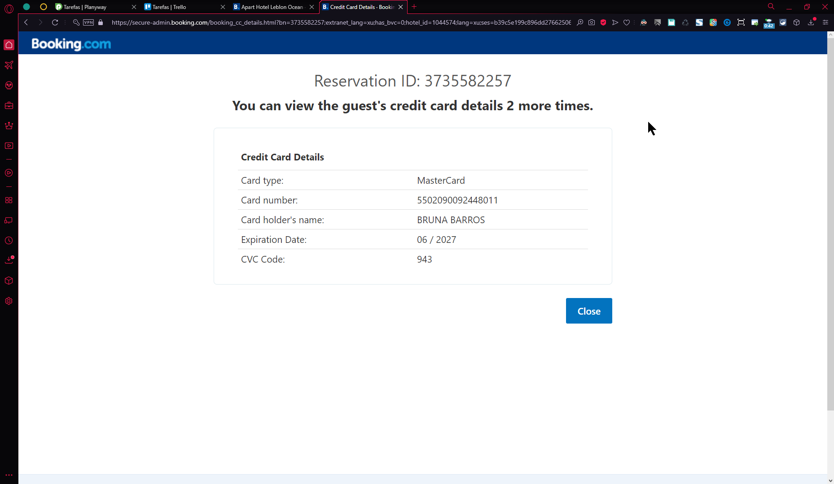Open the video player sidebar icon
Screen dimensions: 834x484
pyautogui.click(x=9, y=146)
